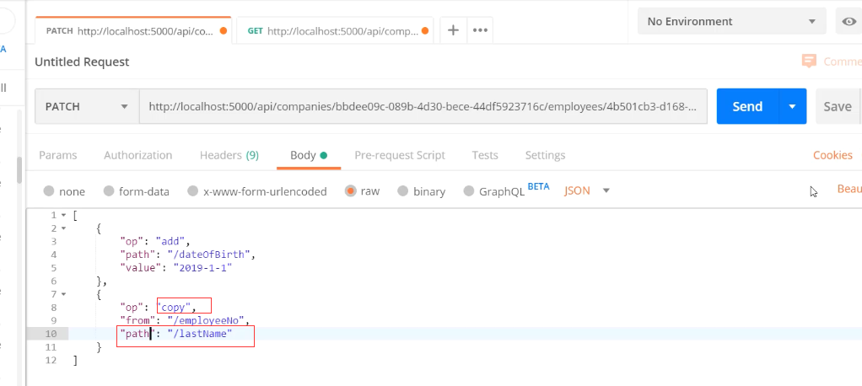Select the form-data radio option

coord(109,191)
